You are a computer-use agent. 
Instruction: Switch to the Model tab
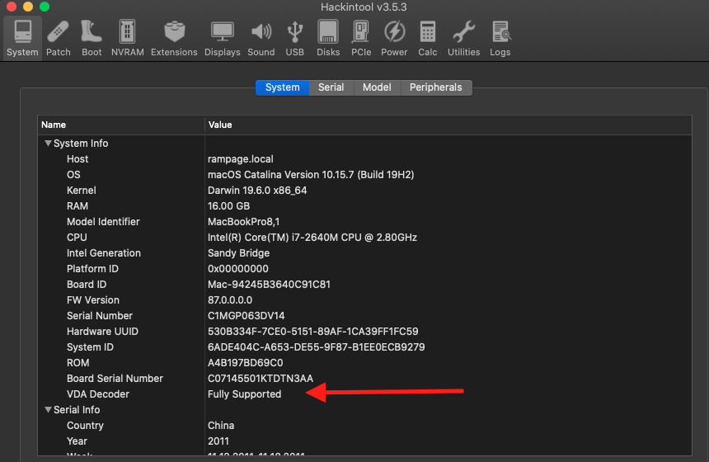(377, 87)
